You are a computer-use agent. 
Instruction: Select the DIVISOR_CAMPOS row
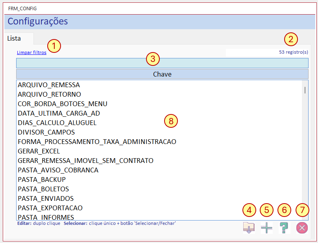coord(159,132)
